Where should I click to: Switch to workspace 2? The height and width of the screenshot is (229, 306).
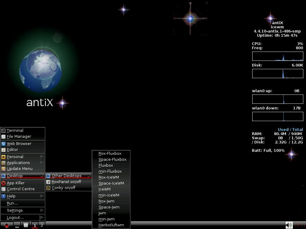[42, 225]
